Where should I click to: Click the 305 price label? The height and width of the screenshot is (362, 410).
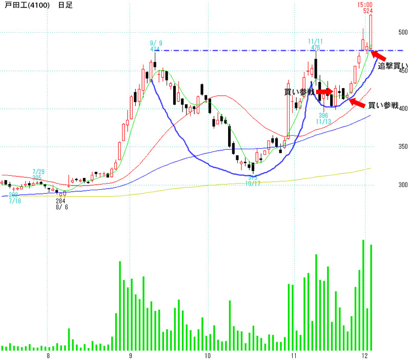click(x=37, y=177)
